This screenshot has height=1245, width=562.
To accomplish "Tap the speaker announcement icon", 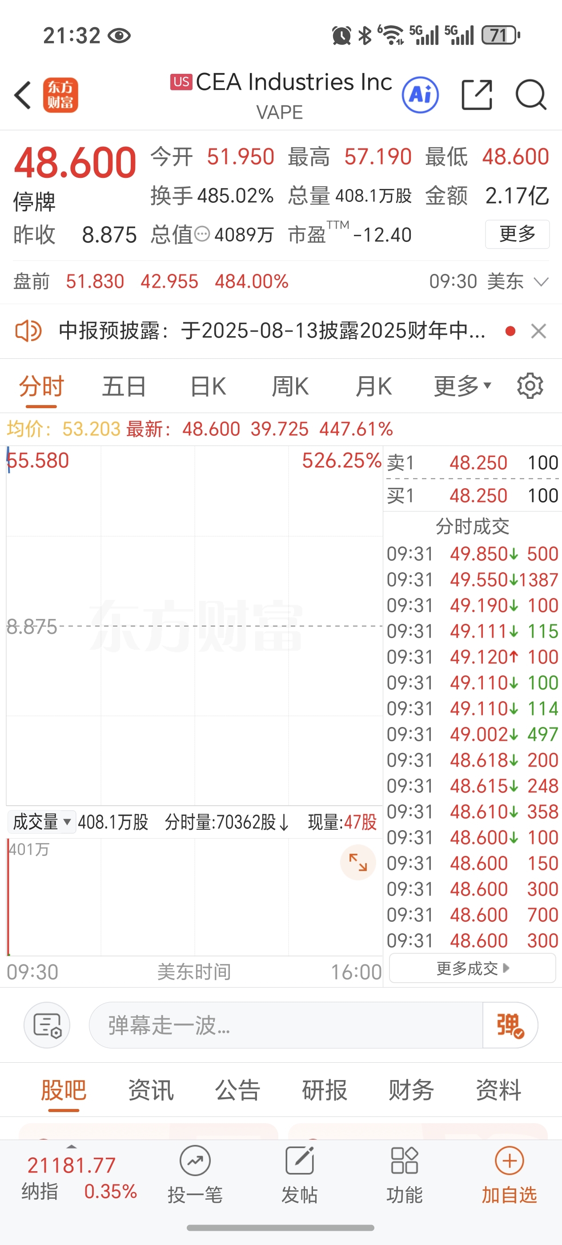I will pyautogui.click(x=28, y=331).
